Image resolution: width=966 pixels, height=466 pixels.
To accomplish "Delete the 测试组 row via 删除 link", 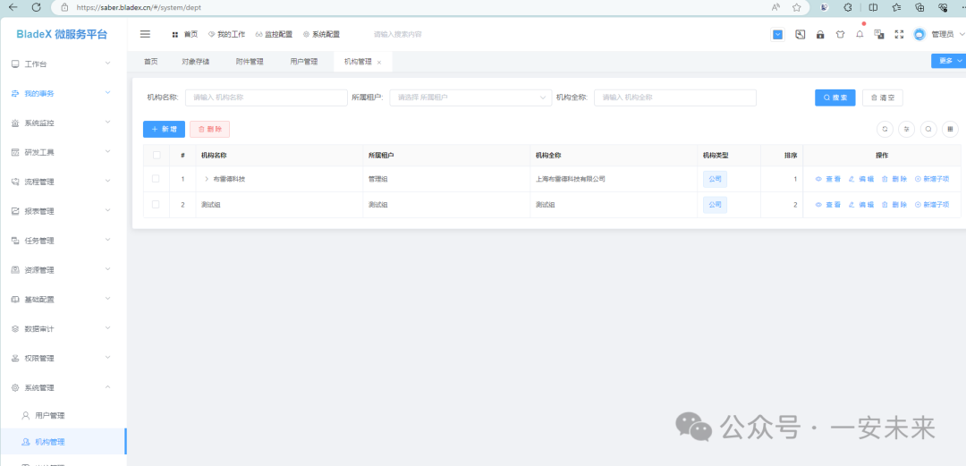I will click(x=894, y=205).
